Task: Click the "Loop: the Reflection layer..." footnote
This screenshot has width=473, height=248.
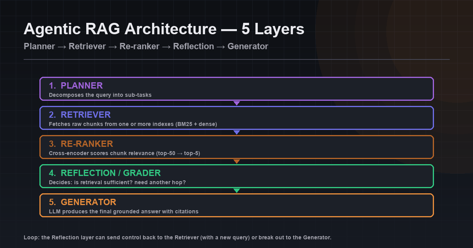Action: point(178,237)
